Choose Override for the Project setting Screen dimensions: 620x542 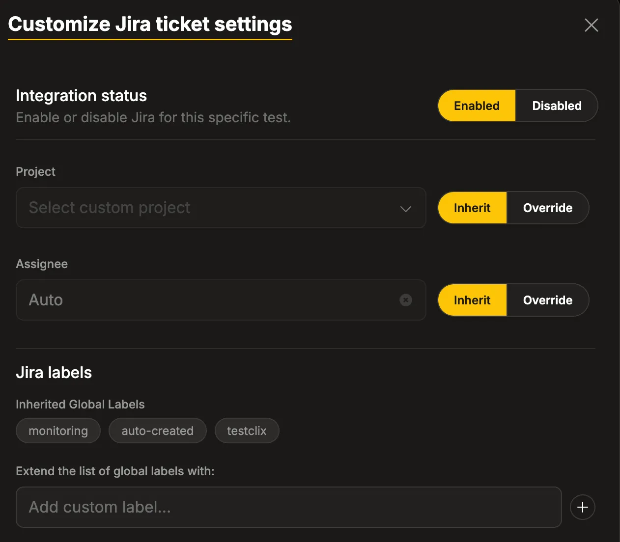[548, 208]
